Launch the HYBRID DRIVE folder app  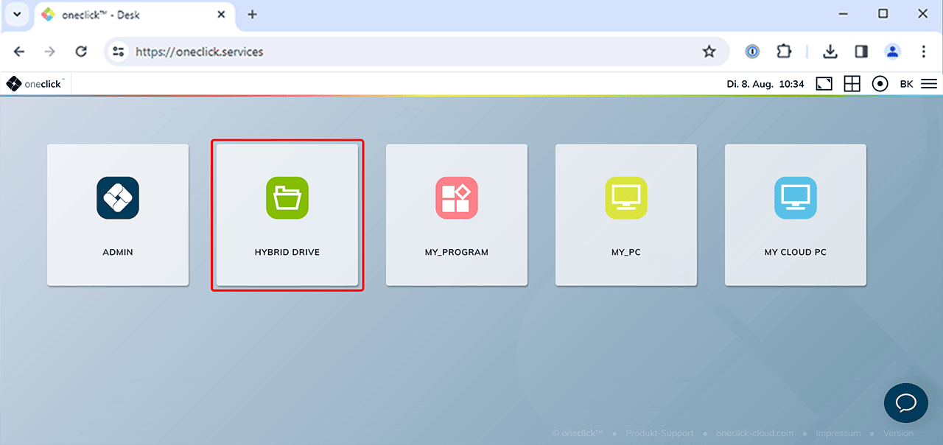coord(287,214)
